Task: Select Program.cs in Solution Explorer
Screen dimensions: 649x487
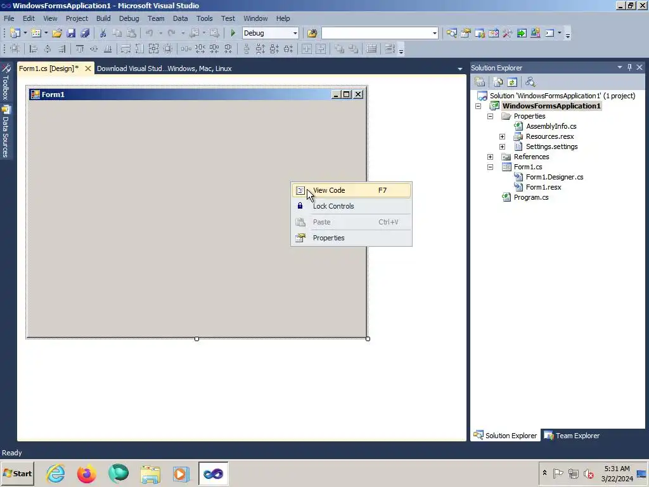Action: click(531, 198)
